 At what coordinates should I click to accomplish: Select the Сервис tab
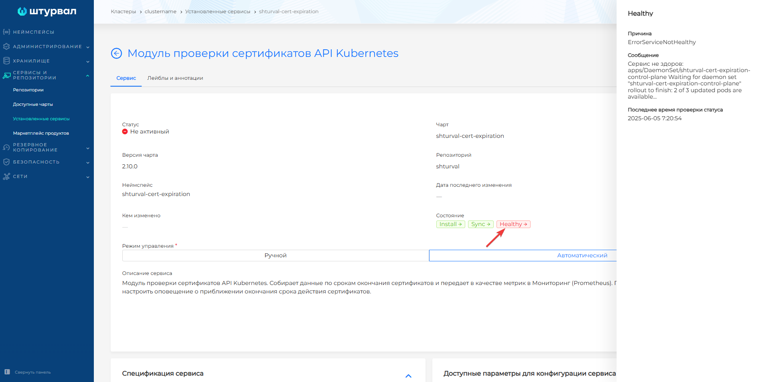pos(126,78)
